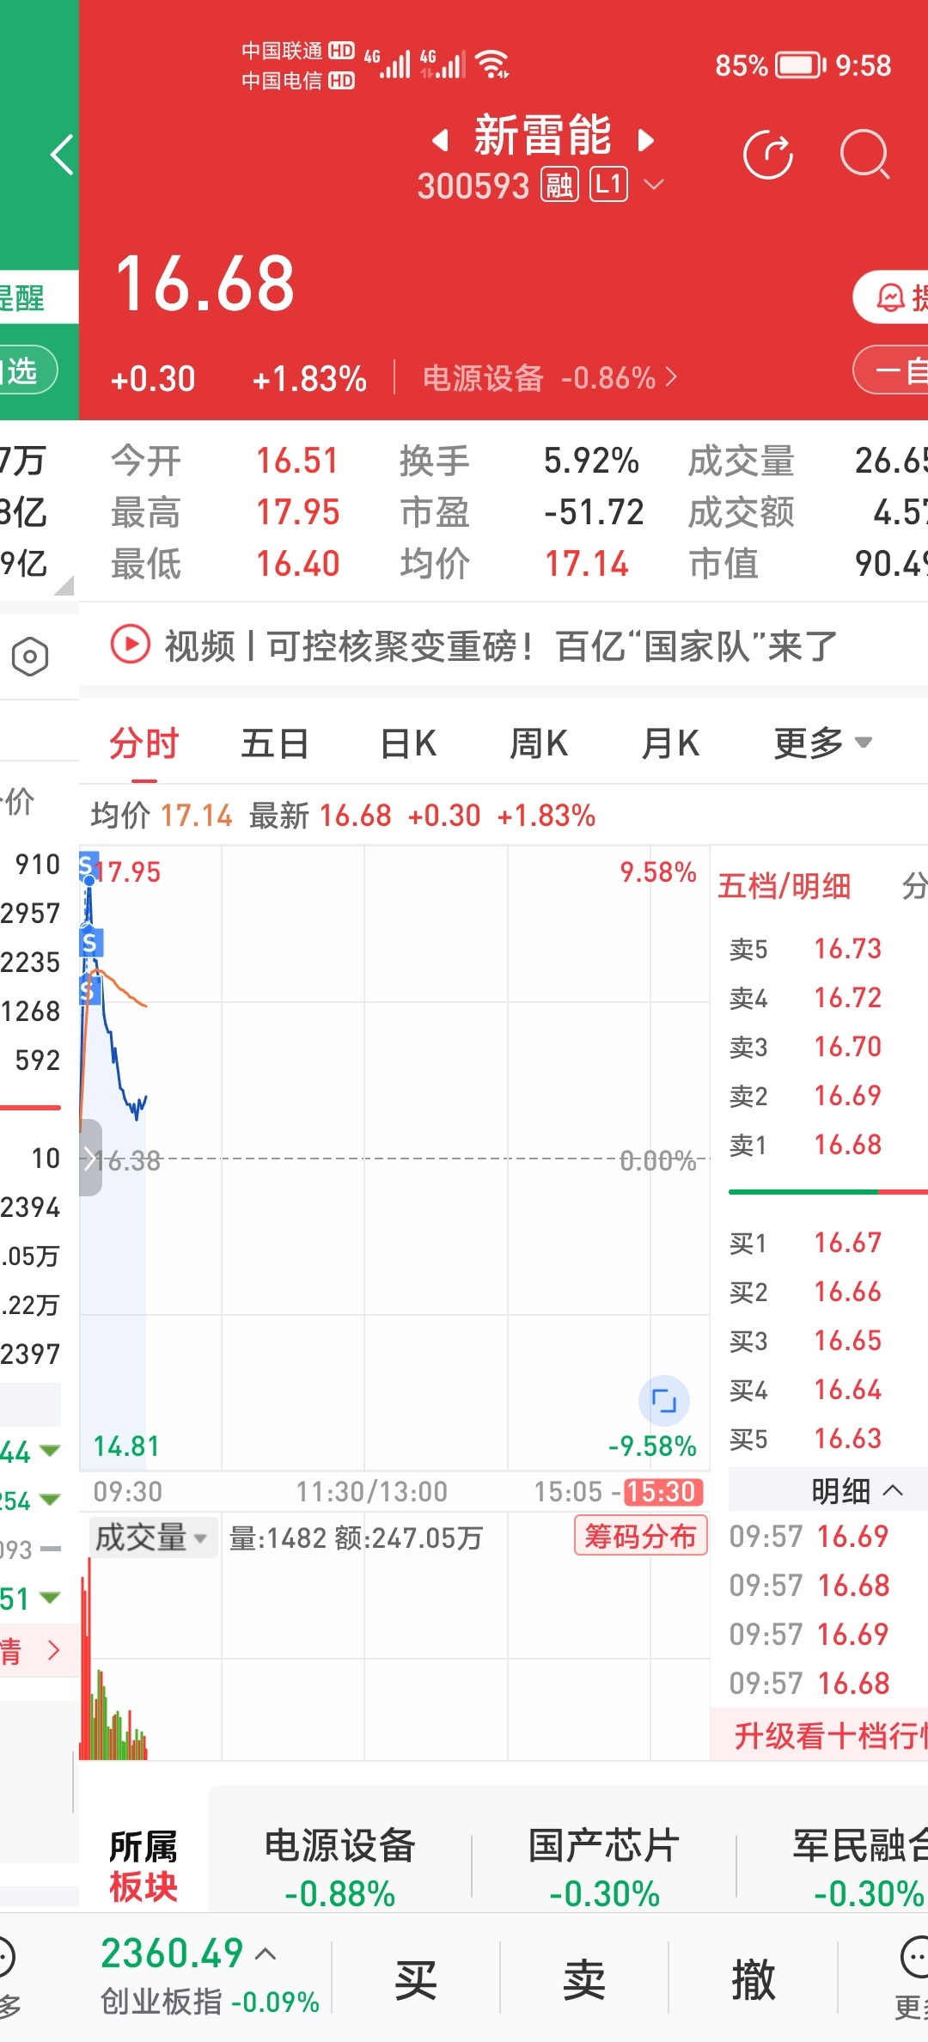Select the 分时 chart tab
Image resolution: width=928 pixels, height=2042 pixels.
click(143, 743)
